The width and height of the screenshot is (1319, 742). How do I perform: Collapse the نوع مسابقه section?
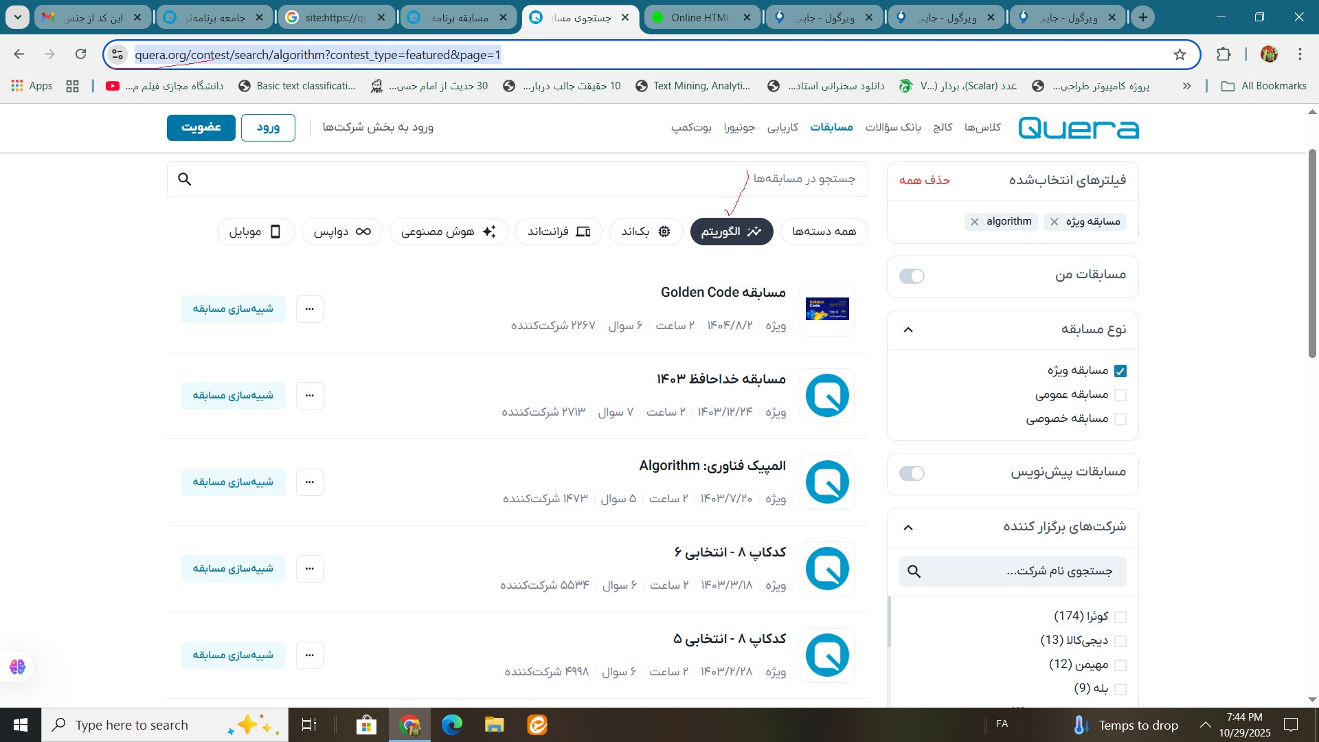click(x=908, y=330)
